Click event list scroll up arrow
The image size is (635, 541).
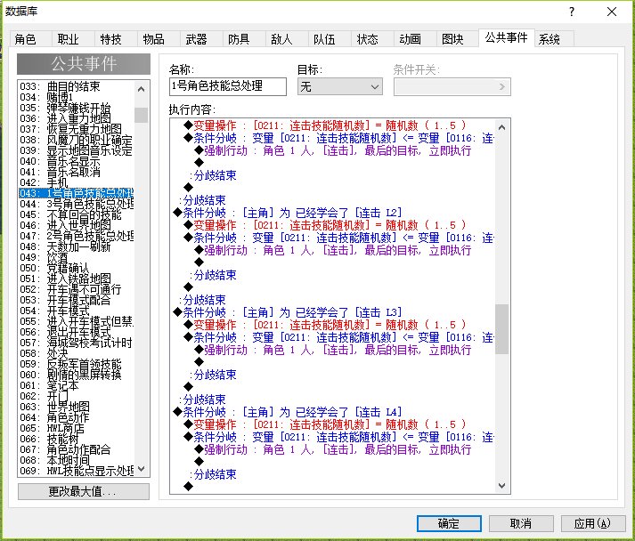click(141, 89)
